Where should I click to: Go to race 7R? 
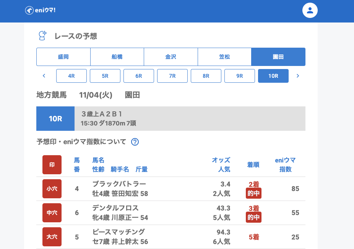click(172, 76)
